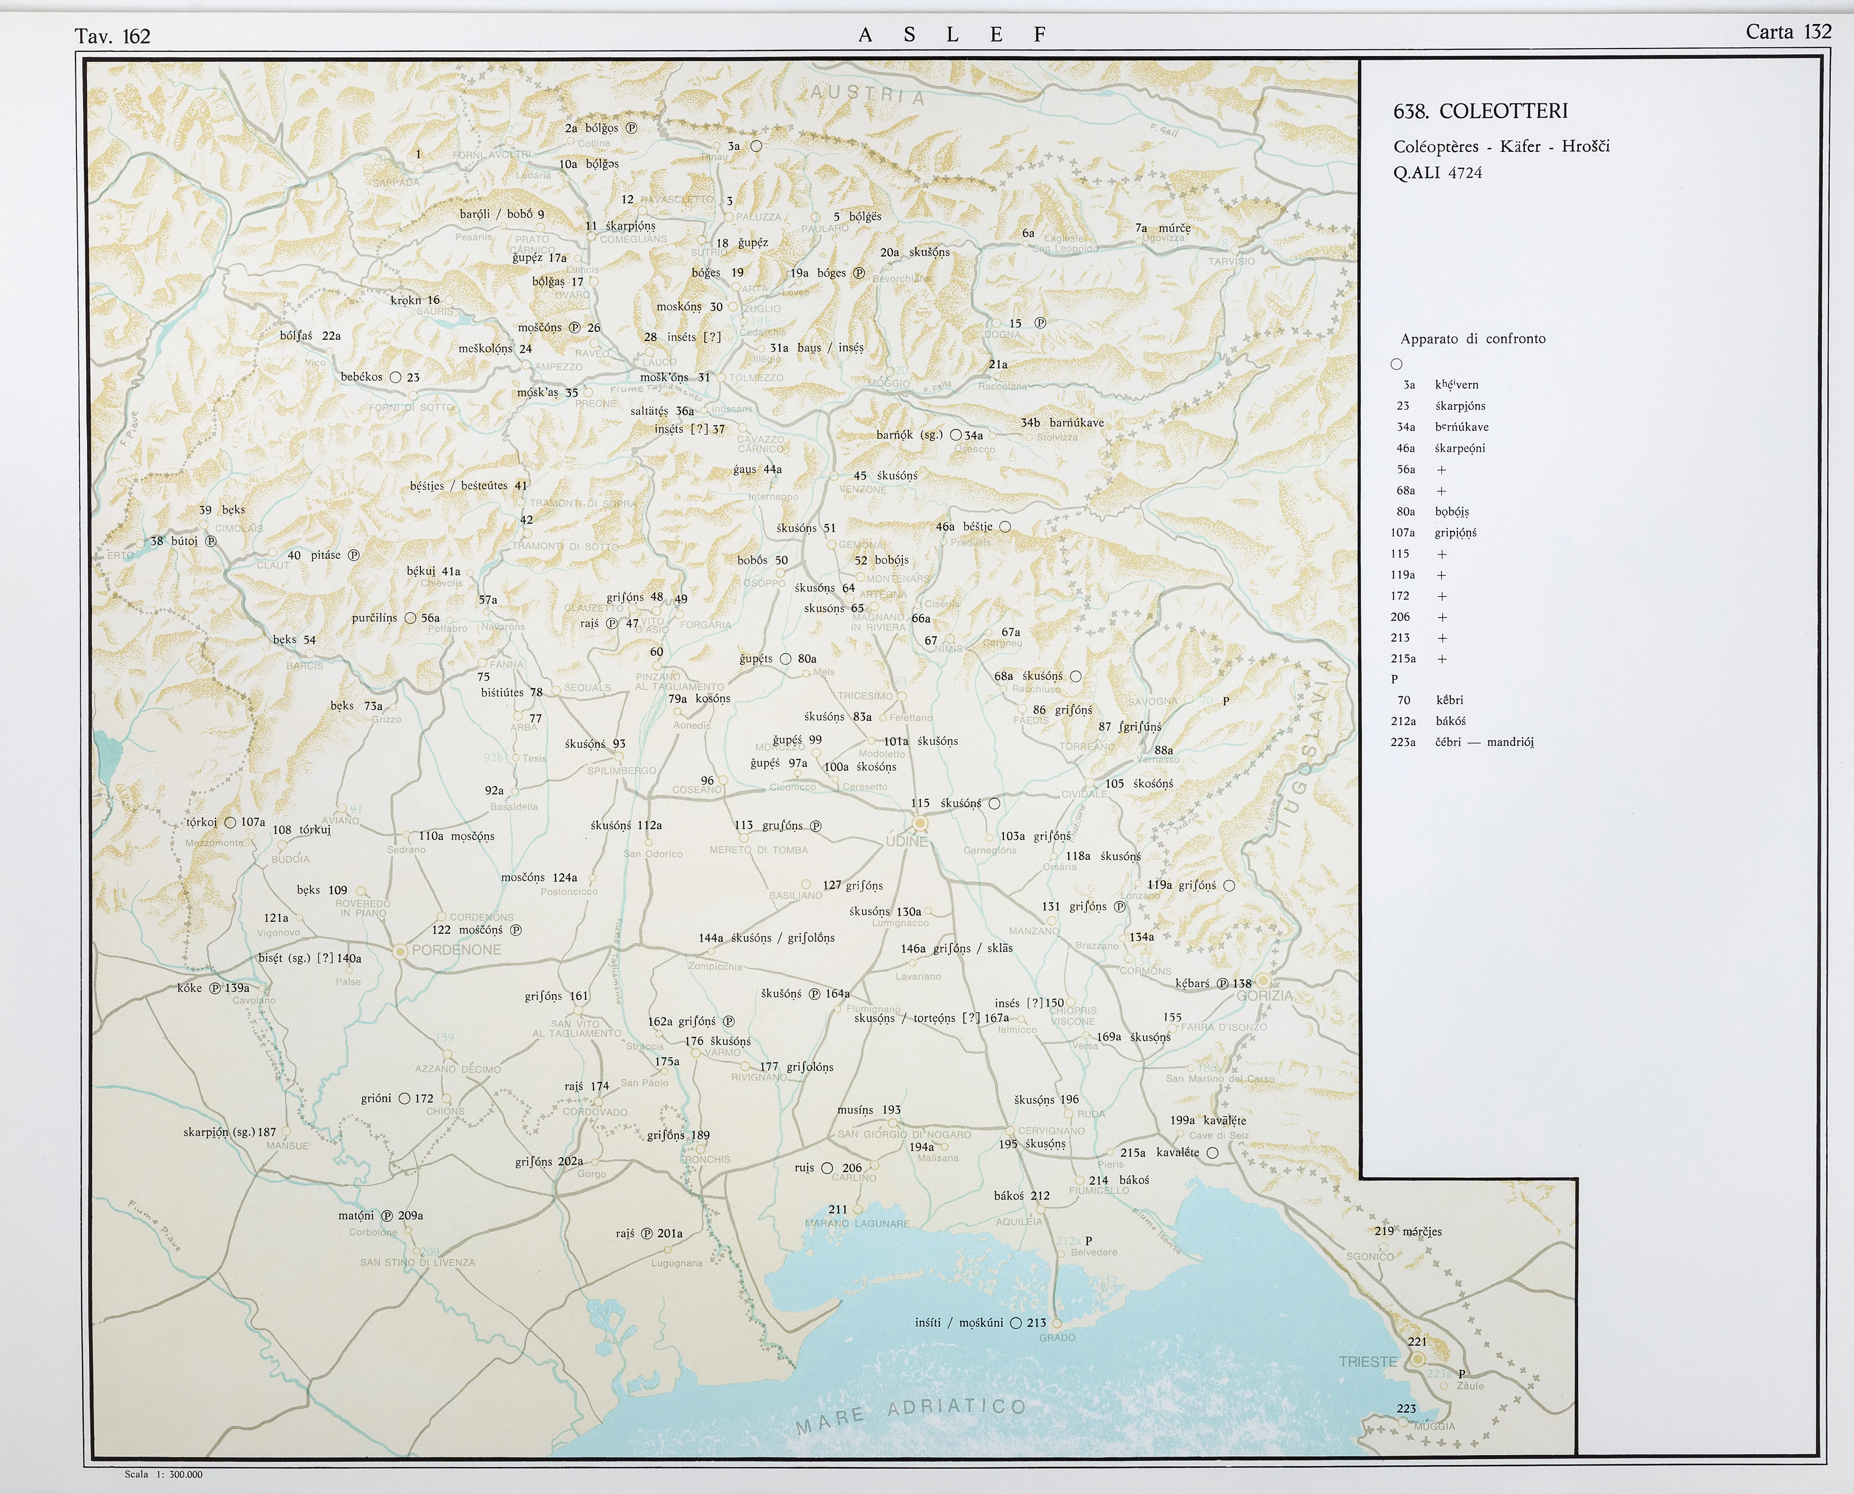This screenshot has height=1494, width=1854.
Task: Click the Pordenone city marker
Action: (x=400, y=952)
